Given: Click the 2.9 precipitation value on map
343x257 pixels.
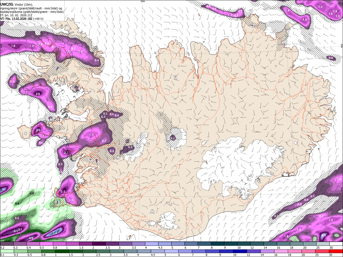Looking at the screenshot, I should (38, 94).
